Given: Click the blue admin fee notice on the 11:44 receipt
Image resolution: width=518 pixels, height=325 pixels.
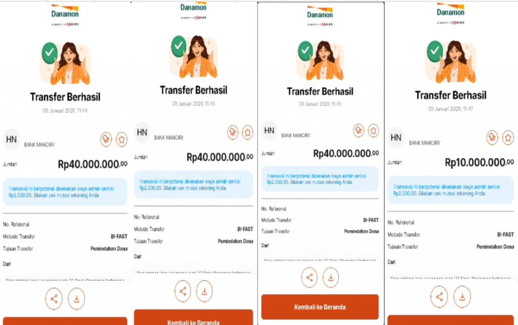Looking at the screenshot, I should 65,192.
